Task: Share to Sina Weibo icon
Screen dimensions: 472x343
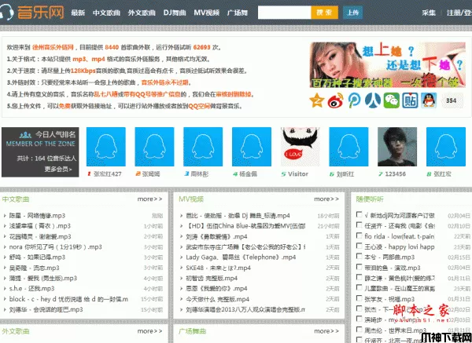Action: pyautogui.click(x=337, y=100)
